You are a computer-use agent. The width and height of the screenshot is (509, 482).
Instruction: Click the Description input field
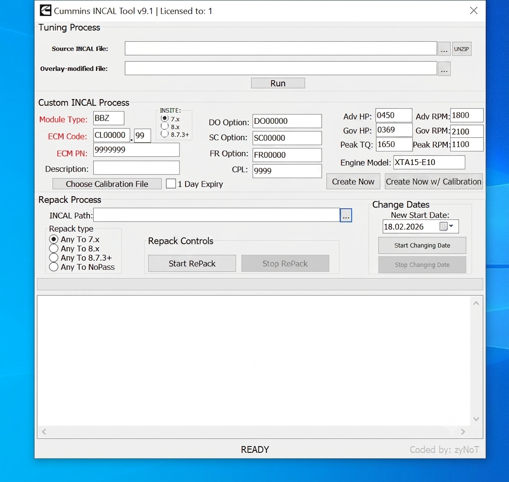[136, 168]
